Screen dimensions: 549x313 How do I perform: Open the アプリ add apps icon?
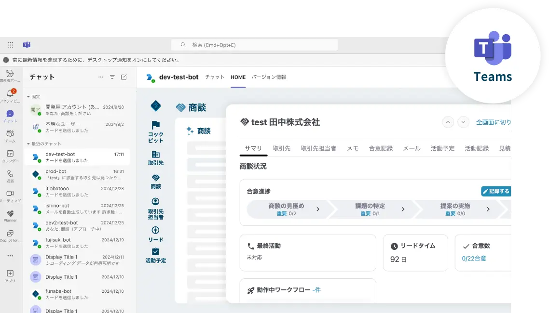pyautogui.click(x=10, y=274)
